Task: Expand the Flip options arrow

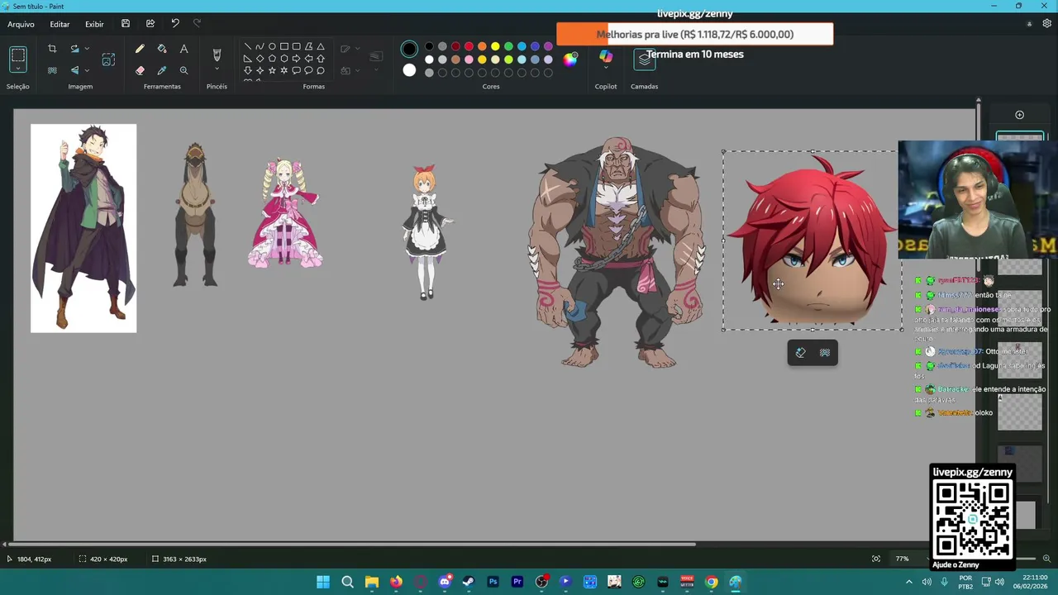Action: click(x=87, y=70)
